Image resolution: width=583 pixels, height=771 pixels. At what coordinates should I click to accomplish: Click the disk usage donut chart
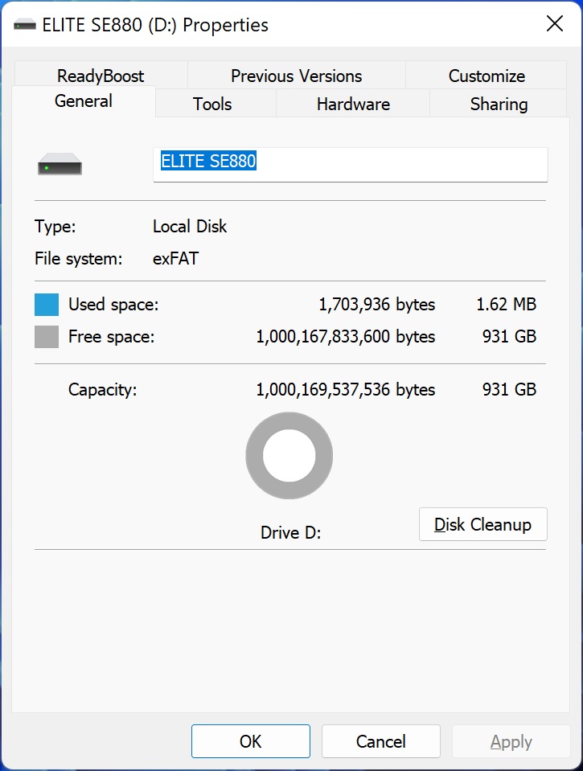pos(289,455)
